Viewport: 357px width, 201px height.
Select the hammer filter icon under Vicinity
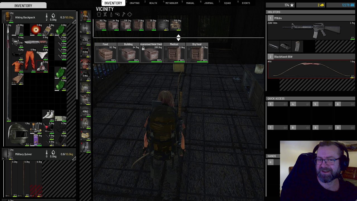point(124,15)
